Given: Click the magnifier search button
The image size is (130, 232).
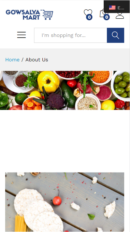Looking at the screenshot, I should tap(116, 35).
